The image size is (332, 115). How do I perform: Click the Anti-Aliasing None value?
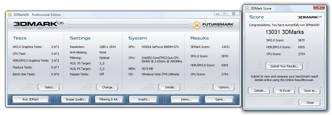pyautogui.click(x=103, y=52)
